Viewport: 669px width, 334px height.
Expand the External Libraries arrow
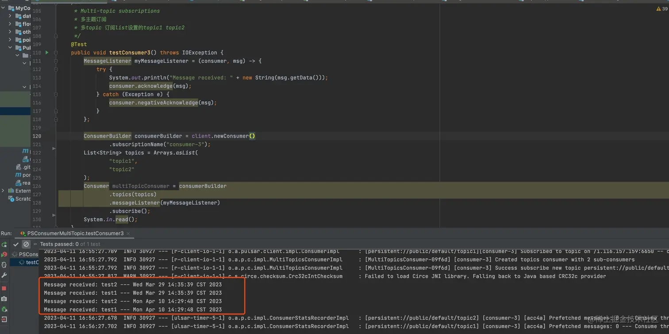[x=3, y=191]
